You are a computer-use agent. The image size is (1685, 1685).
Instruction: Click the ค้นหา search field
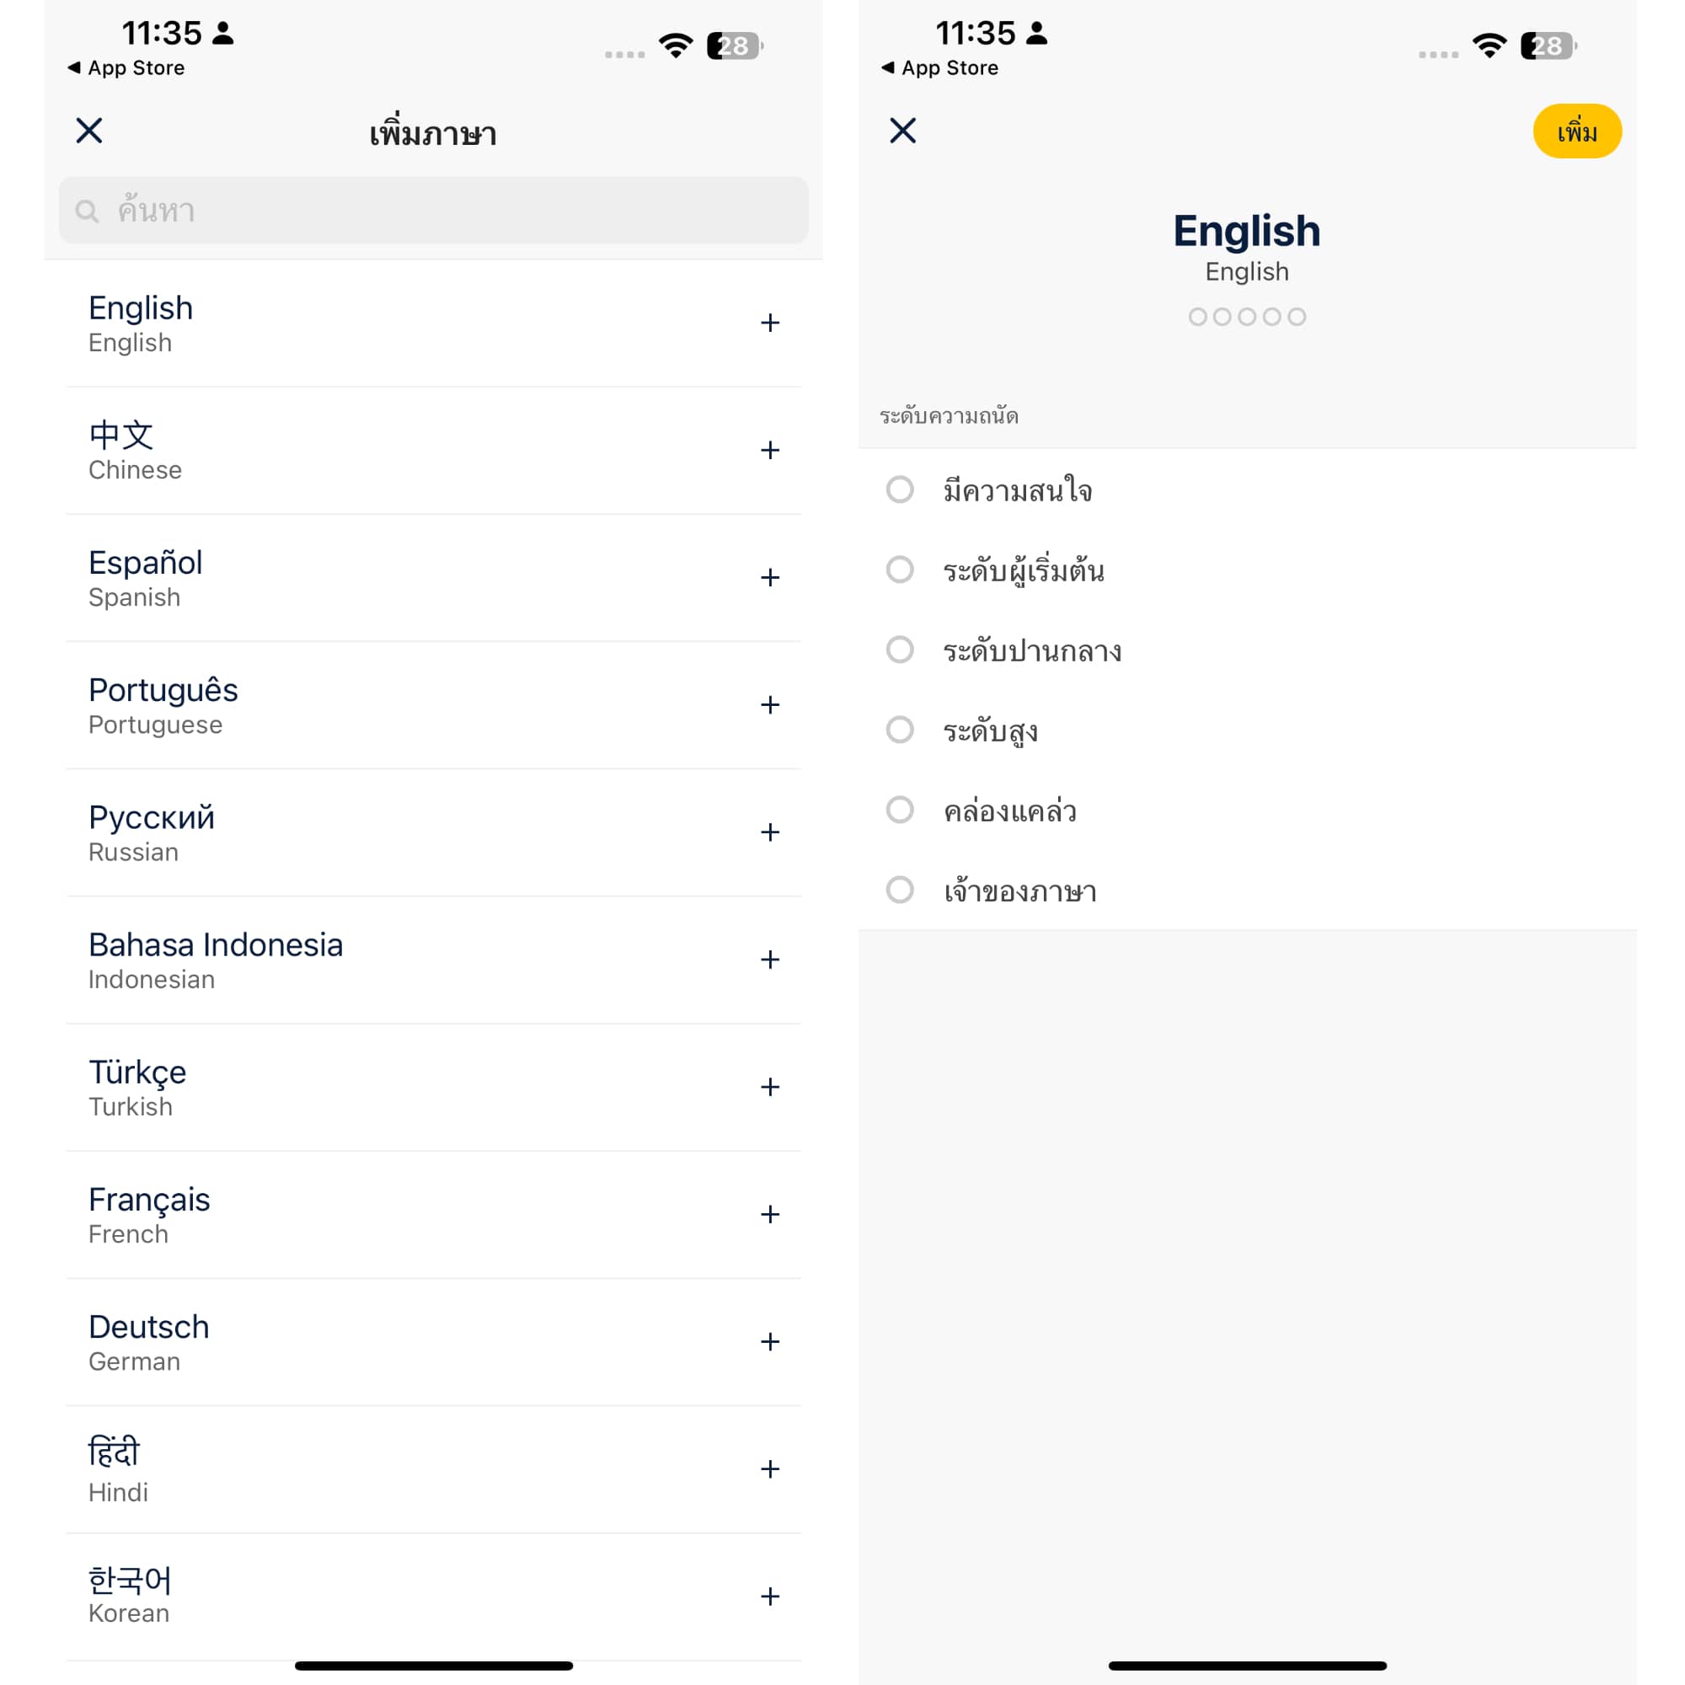point(433,211)
